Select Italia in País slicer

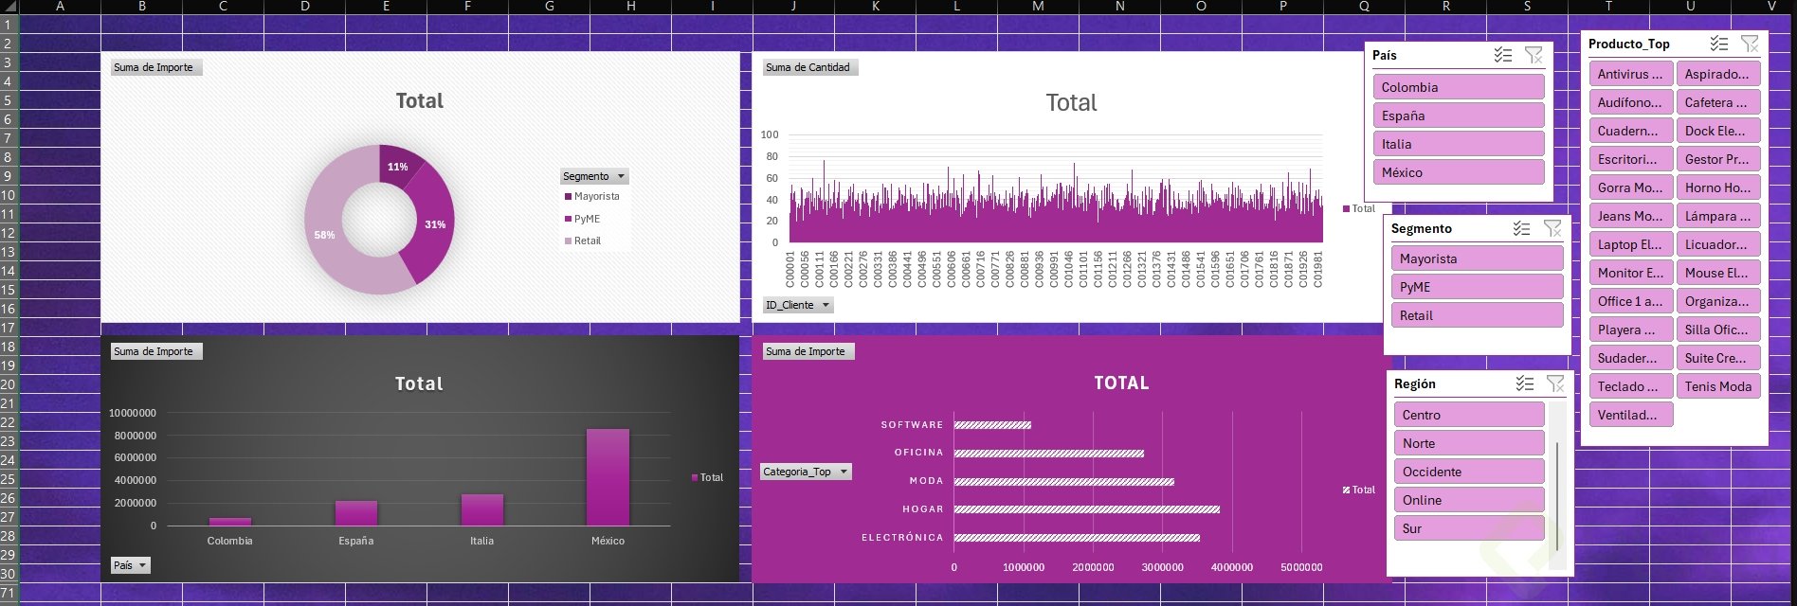1459,144
